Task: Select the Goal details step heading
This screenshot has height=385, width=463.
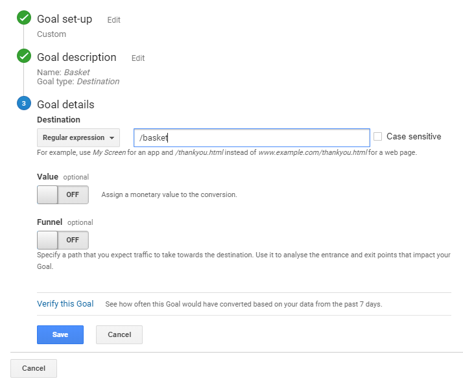Action: 65,104
